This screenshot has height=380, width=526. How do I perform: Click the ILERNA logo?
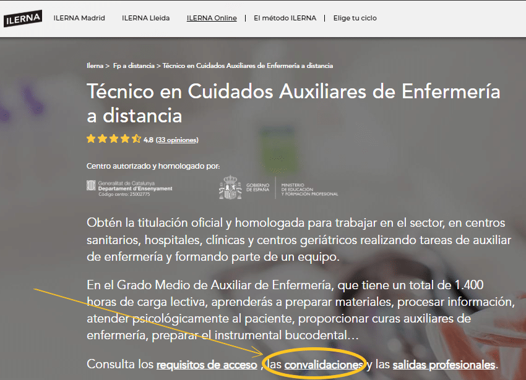(x=23, y=19)
